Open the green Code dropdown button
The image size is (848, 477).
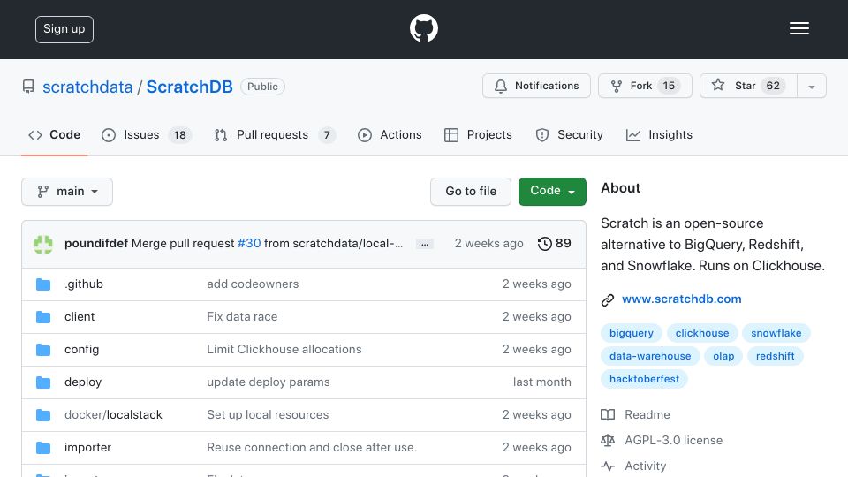coord(552,192)
